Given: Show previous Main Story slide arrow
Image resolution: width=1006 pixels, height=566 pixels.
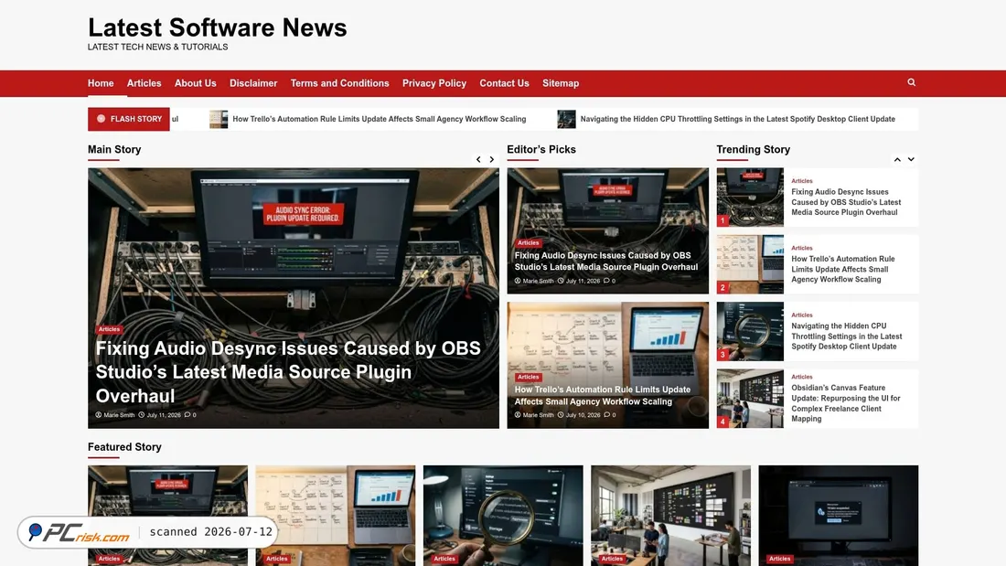Looking at the screenshot, I should [478, 159].
